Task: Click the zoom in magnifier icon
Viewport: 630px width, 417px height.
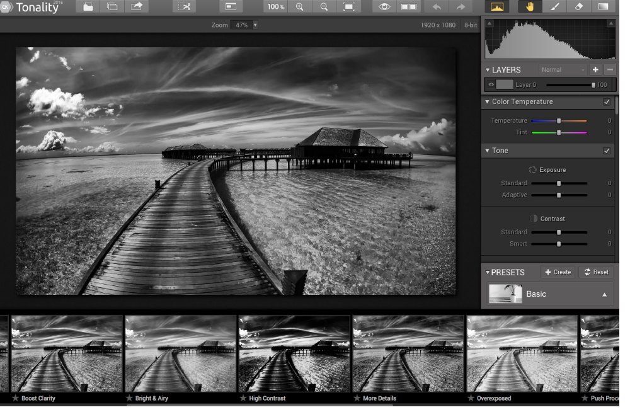Action: pyautogui.click(x=300, y=7)
